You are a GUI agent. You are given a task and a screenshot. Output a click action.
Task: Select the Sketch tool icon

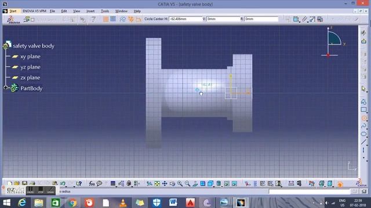[363, 33]
